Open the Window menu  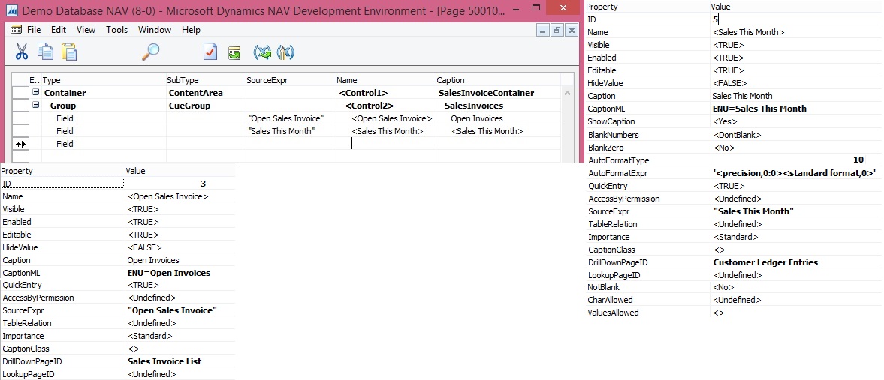[155, 30]
